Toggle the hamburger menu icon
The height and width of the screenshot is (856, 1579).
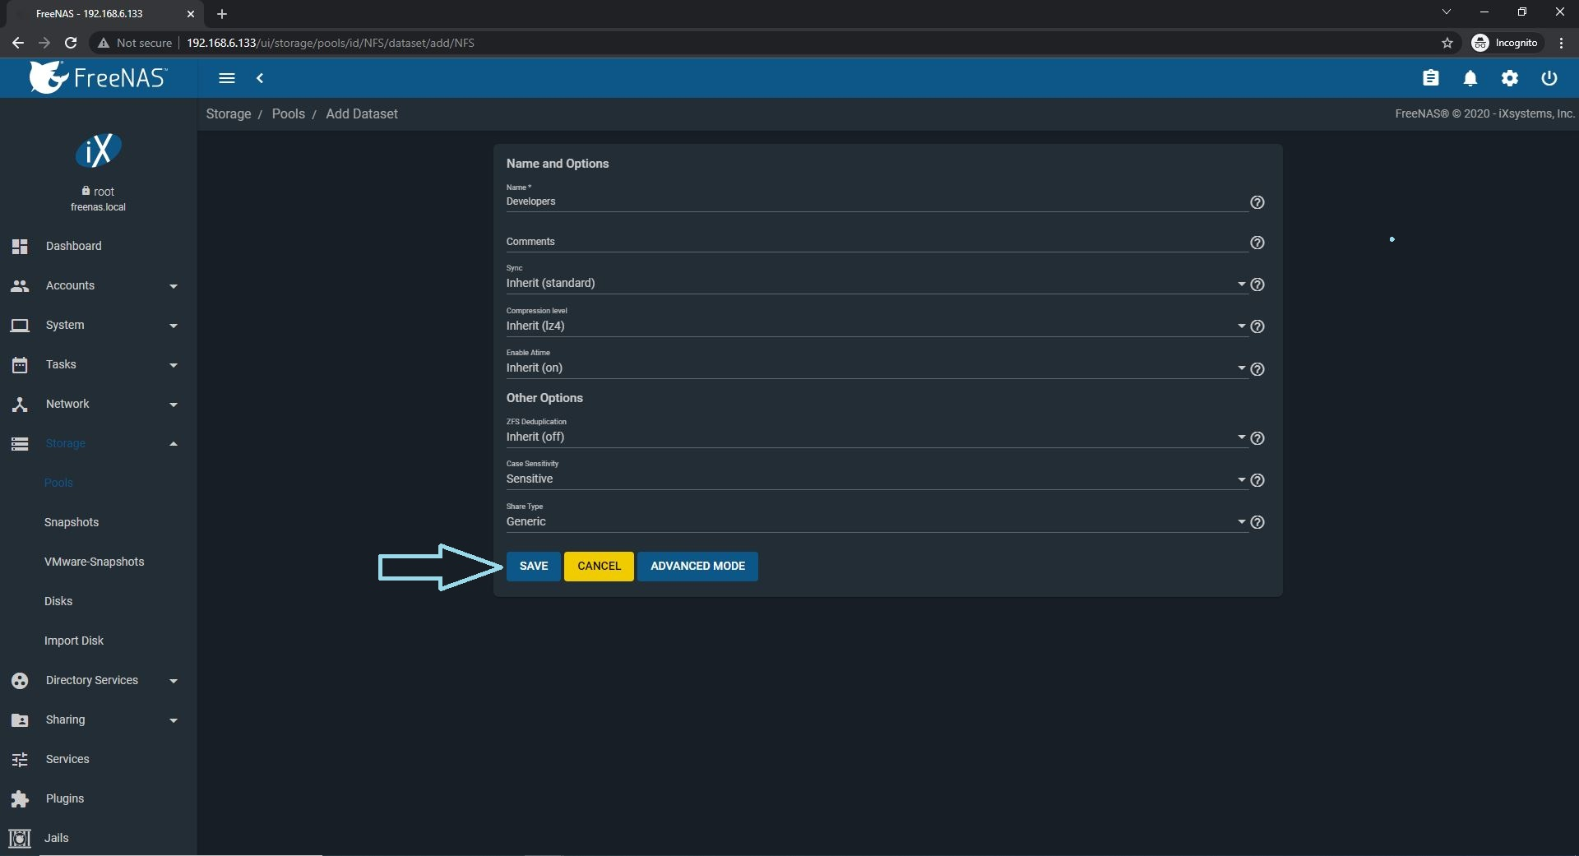[227, 78]
